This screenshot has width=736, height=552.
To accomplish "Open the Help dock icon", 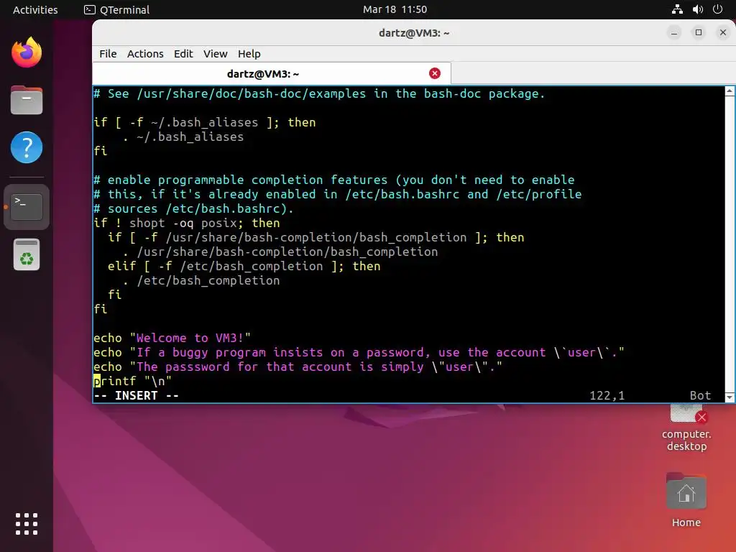I will (x=27, y=147).
